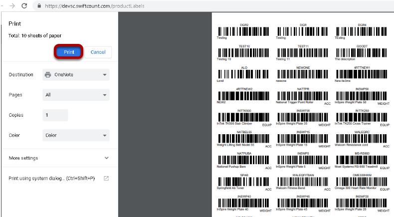Click the GOODT barcode
The image size is (394, 217).
tap(362, 53)
